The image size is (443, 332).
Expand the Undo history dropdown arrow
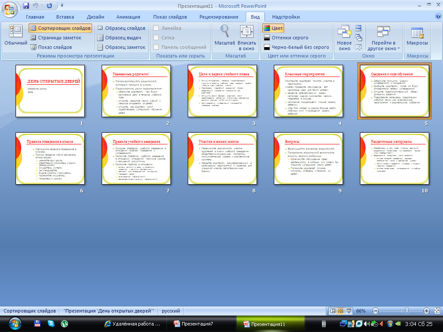(42, 6)
